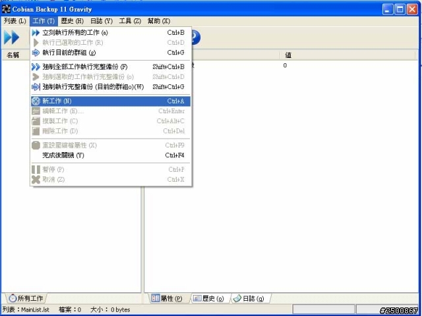Image resolution: width=422 pixels, height=316 pixels.
Task: Click the Cobian Backup title bar app icon
Action: point(6,9)
